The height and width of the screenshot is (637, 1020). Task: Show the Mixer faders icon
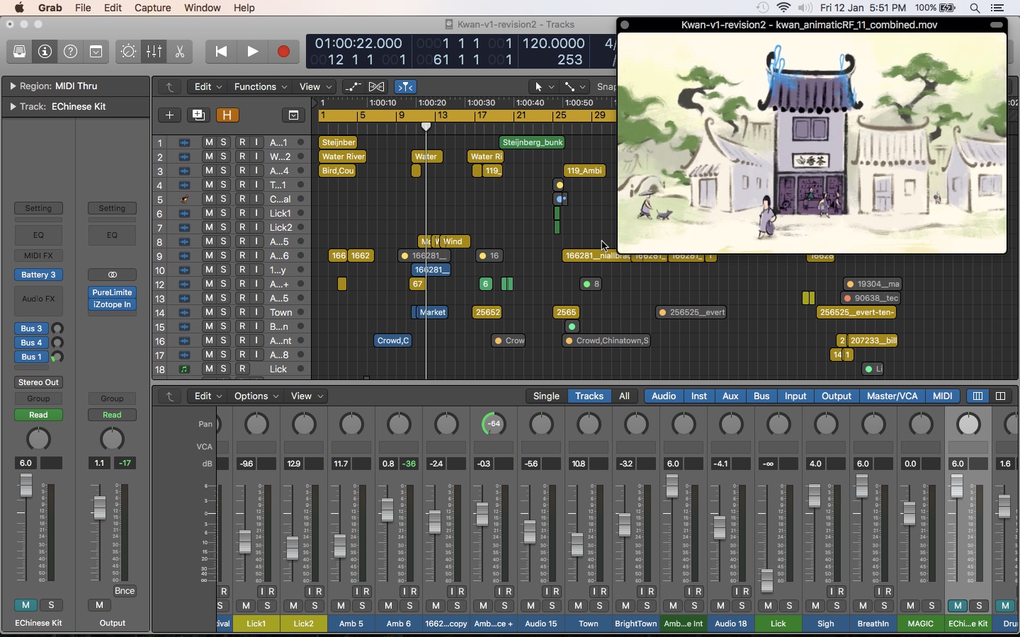[x=154, y=51]
